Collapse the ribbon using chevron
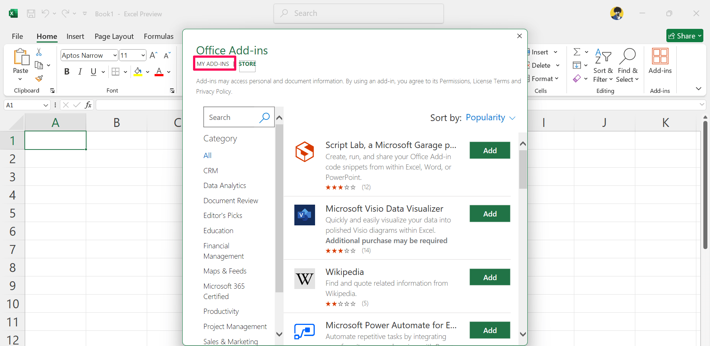 point(699,89)
